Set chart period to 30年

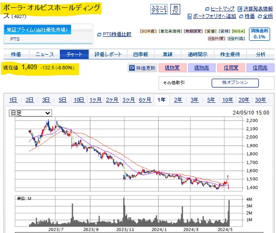(260, 100)
